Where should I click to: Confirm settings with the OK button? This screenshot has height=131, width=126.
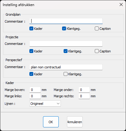point(51,122)
